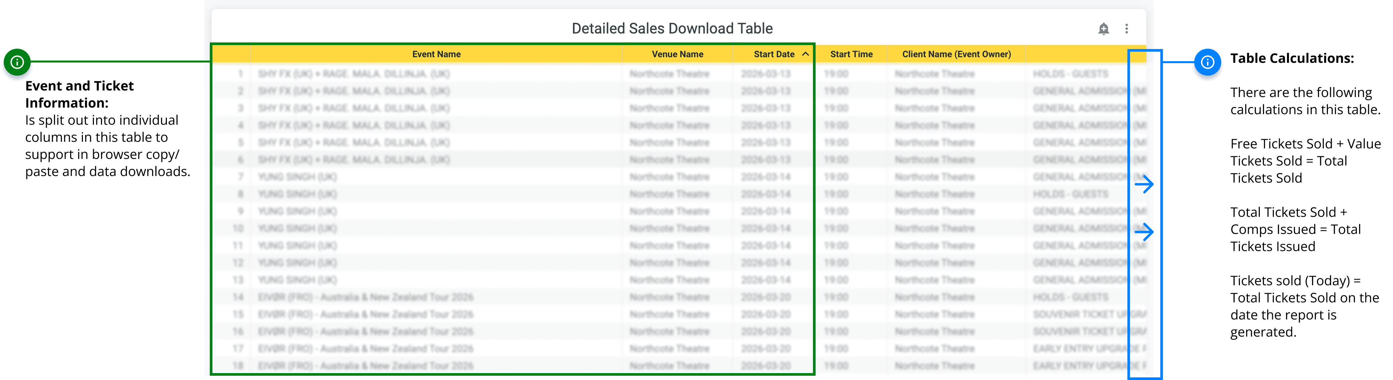
Task: Click the Client Name (Event Owner) header
Action: point(956,54)
